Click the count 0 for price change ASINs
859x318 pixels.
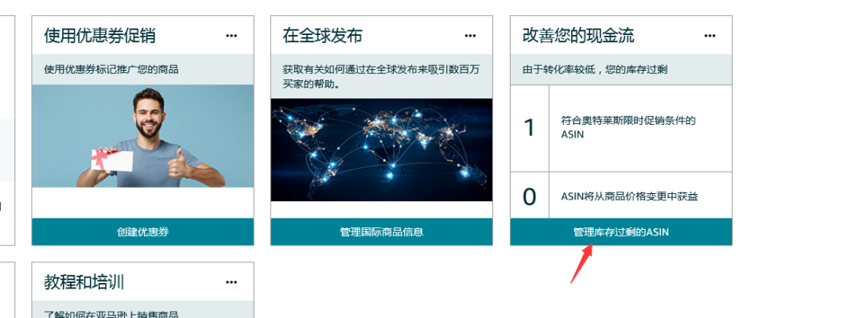click(x=529, y=196)
